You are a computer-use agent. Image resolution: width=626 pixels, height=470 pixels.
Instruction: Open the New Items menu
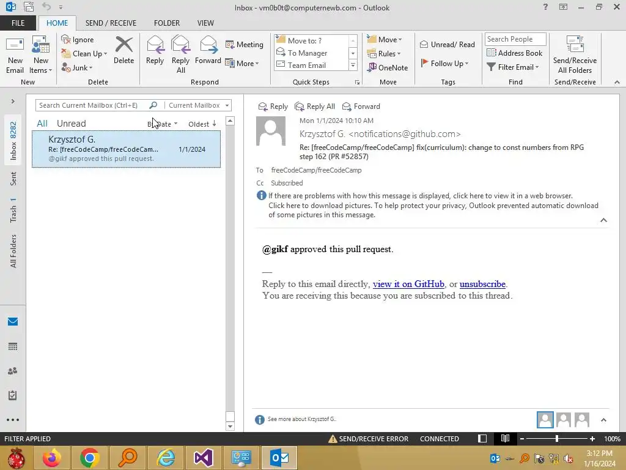[x=41, y=55]
